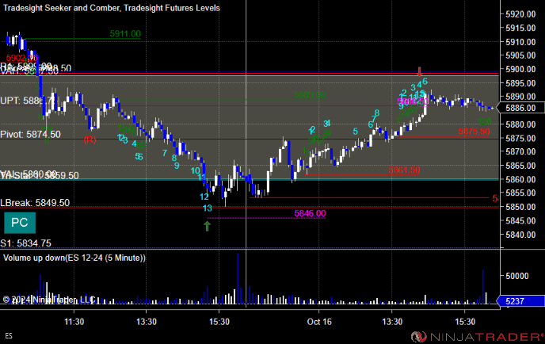Click the NinjaTrader logo
Image resolution: width=545 pixels, height=344 pixels.
[477, 336]
